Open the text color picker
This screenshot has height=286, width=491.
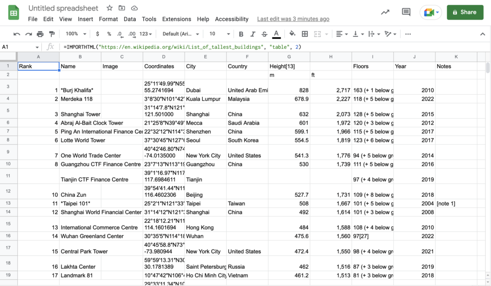coord(276,34)
